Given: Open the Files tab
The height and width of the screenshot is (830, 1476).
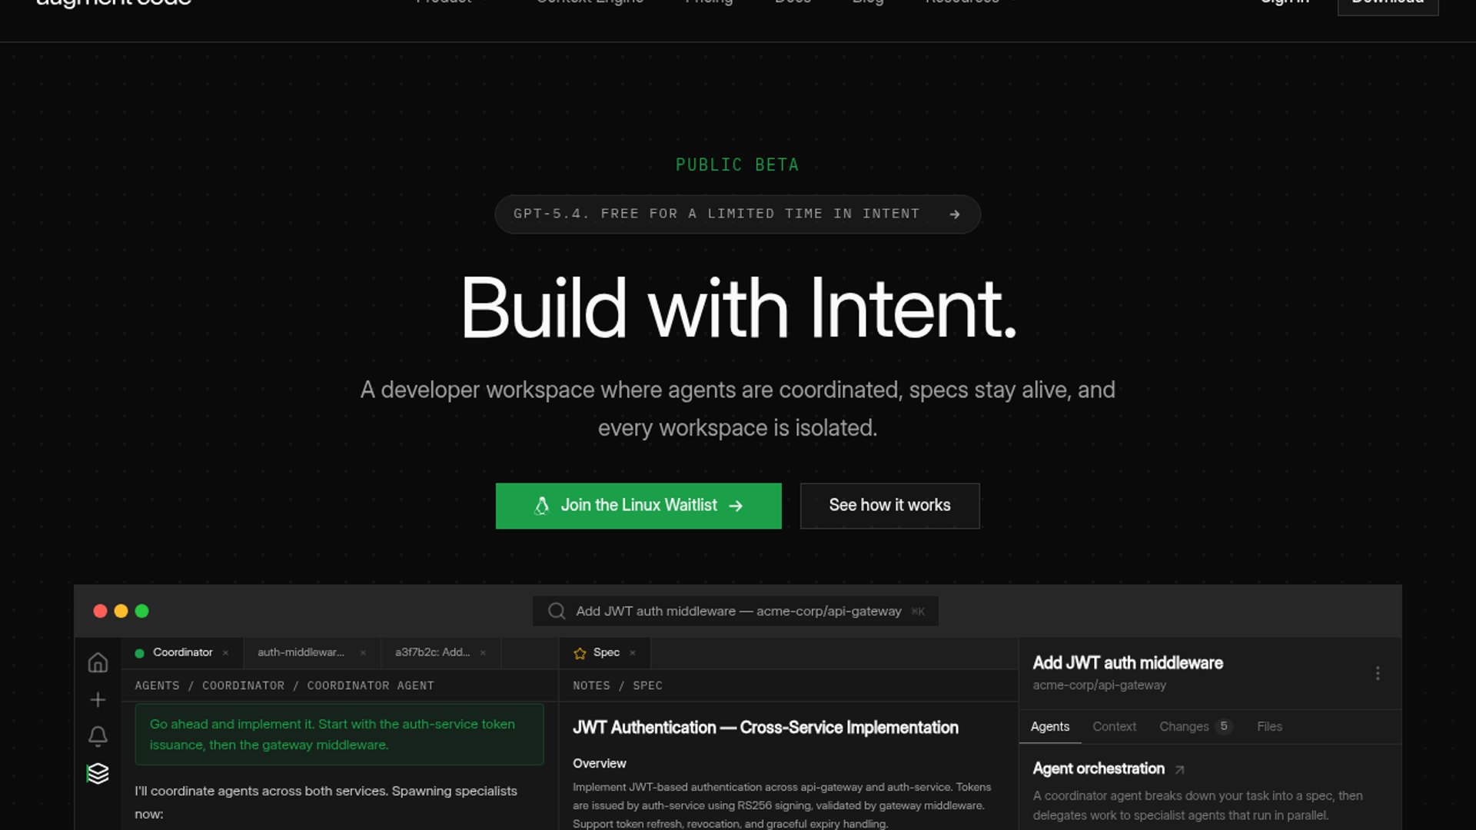Looking at the screenshot, I should (1269, 726).
